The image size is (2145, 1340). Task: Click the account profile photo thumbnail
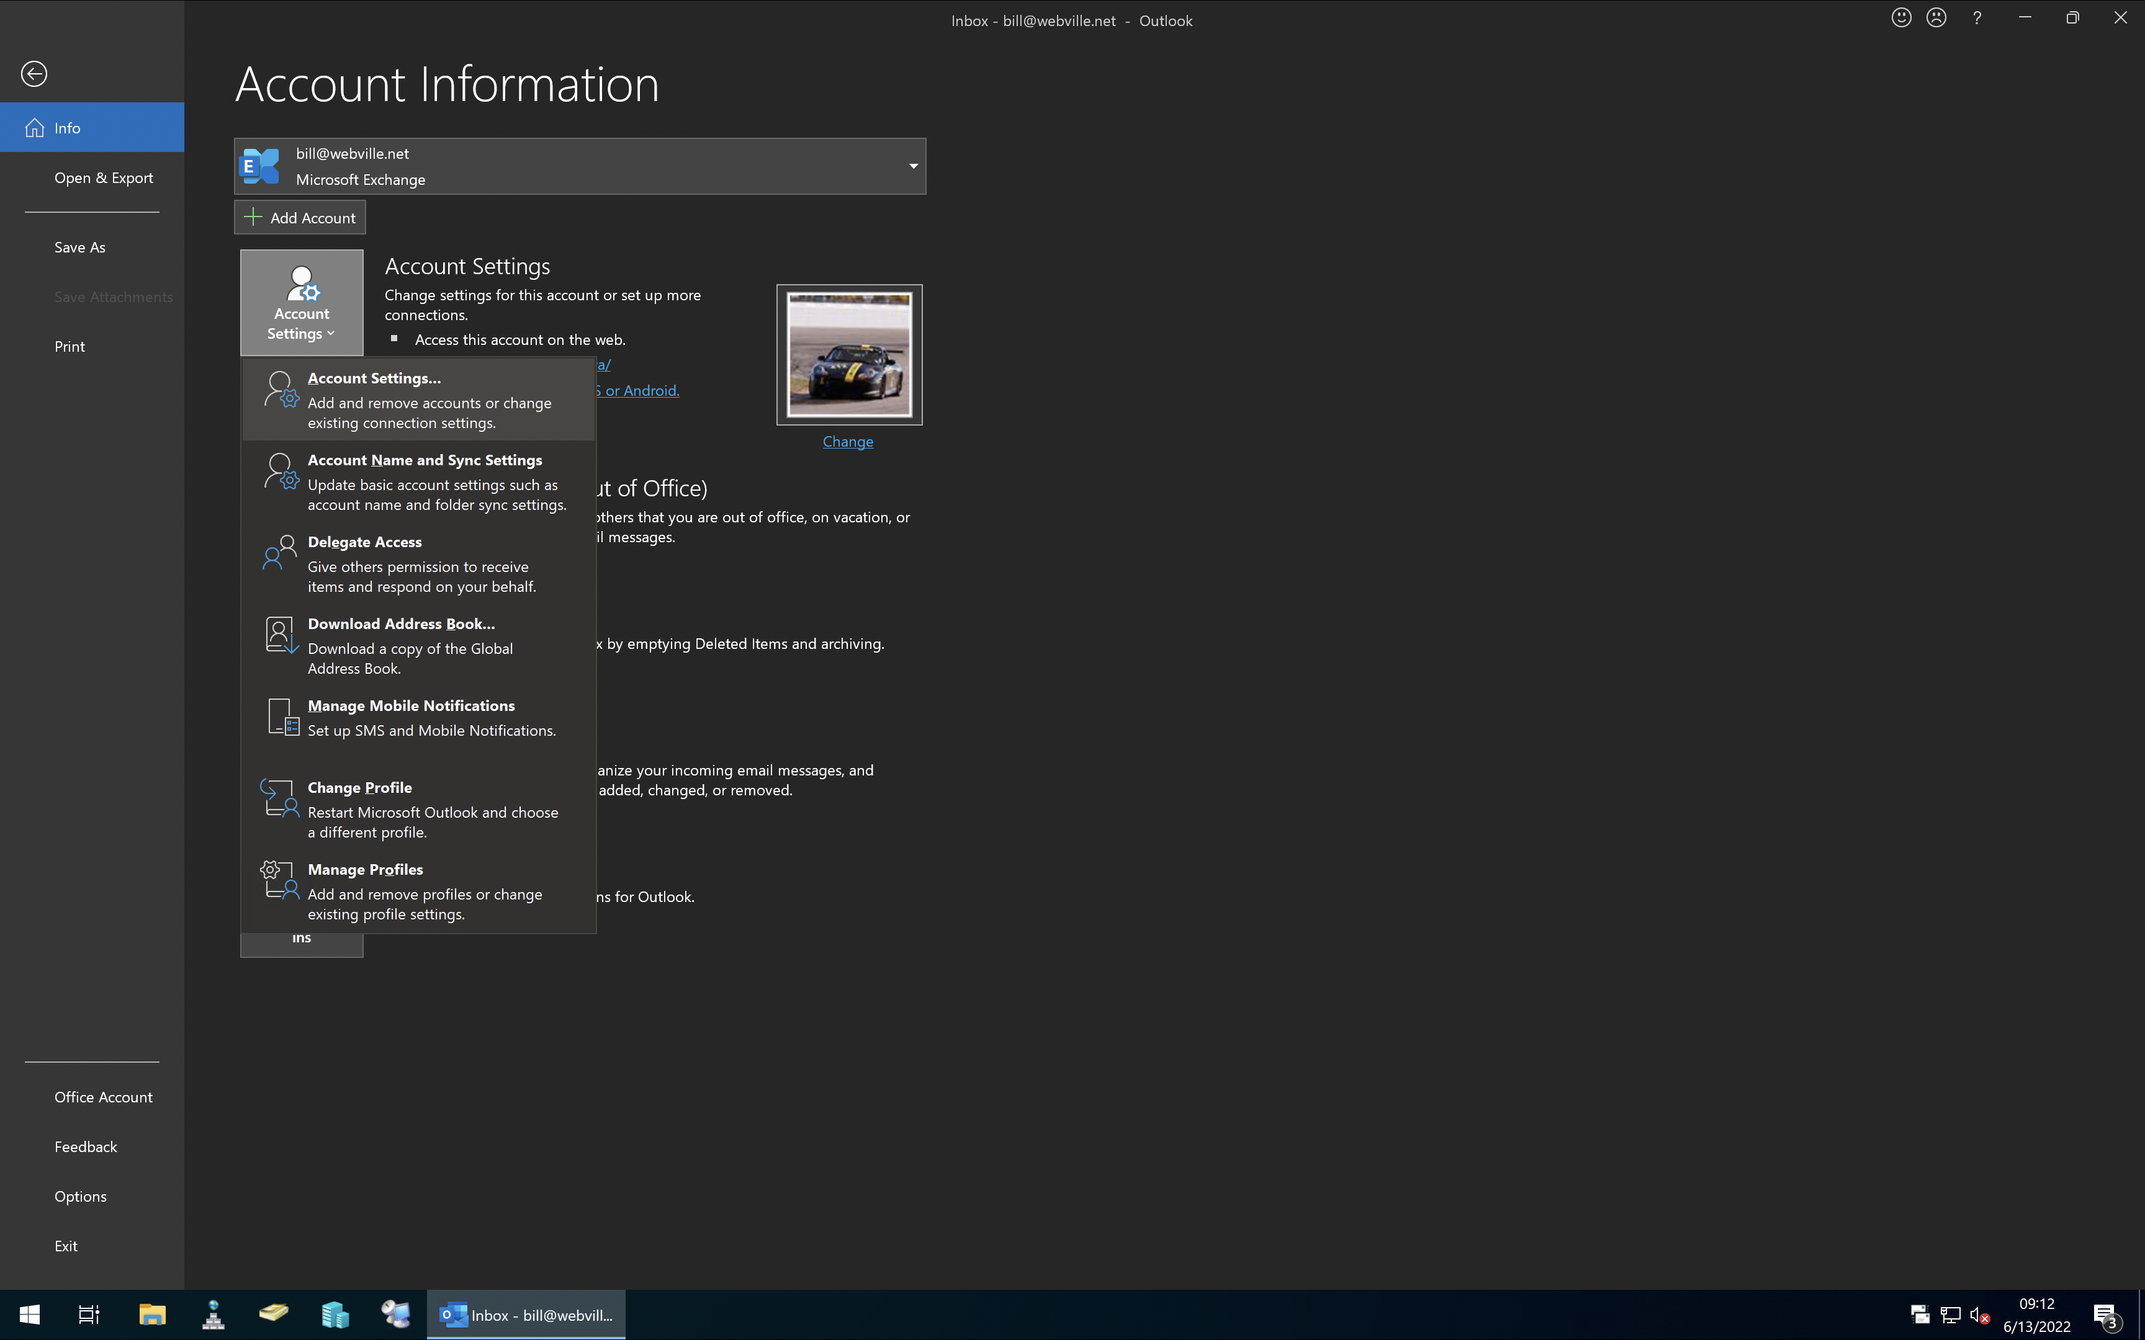point(849,354)
